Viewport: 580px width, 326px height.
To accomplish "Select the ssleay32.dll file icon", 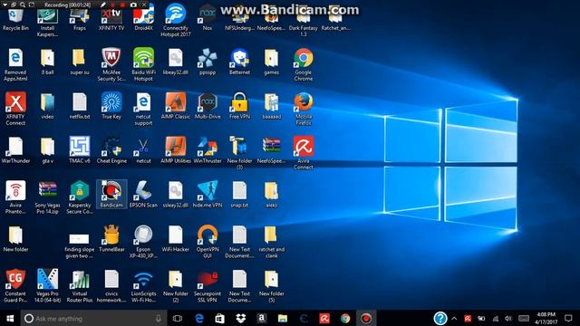I will [x=175, y=195].
